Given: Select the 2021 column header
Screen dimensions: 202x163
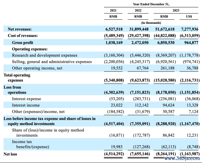Looking at the screenshot, I should coord(113,10).
